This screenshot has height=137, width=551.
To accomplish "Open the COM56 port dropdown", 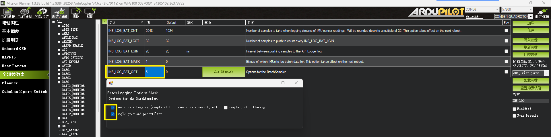I will [497, 10].
